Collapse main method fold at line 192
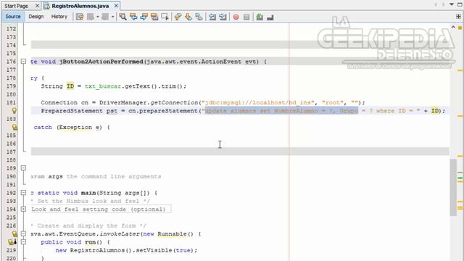 [x=23, y=193]
